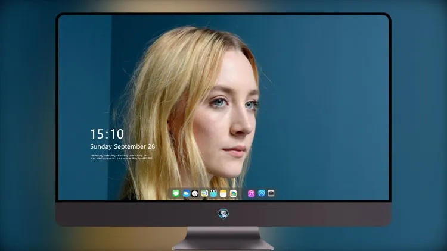
Task: Open the blue App Store icon in dock
Action: coord(262,193)
